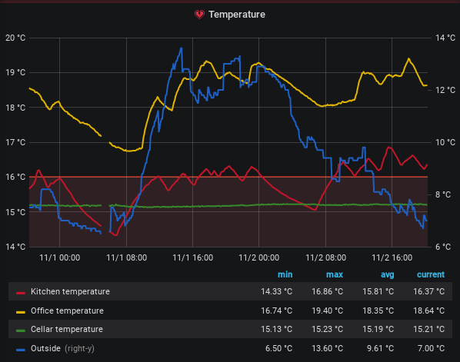Click the 18 °C left axis label
The width and height of the screenshot is (460, 362).
pos(15,108)
